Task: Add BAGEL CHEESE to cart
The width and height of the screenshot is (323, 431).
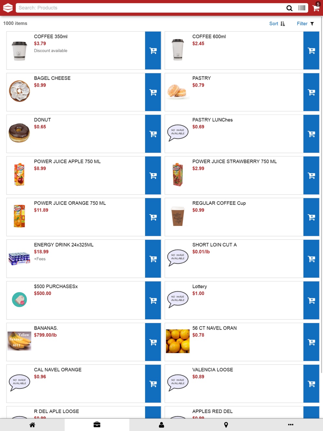Action: (153, 92)
